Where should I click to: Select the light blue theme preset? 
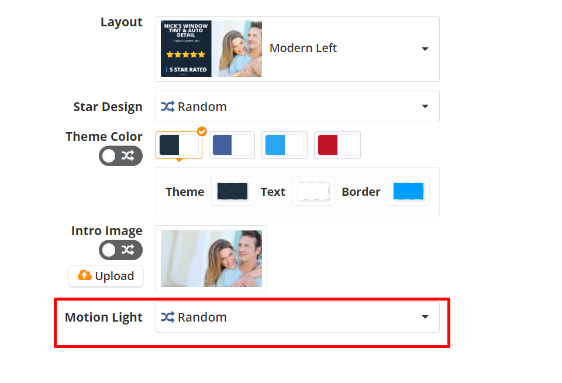tap(284, 145)
